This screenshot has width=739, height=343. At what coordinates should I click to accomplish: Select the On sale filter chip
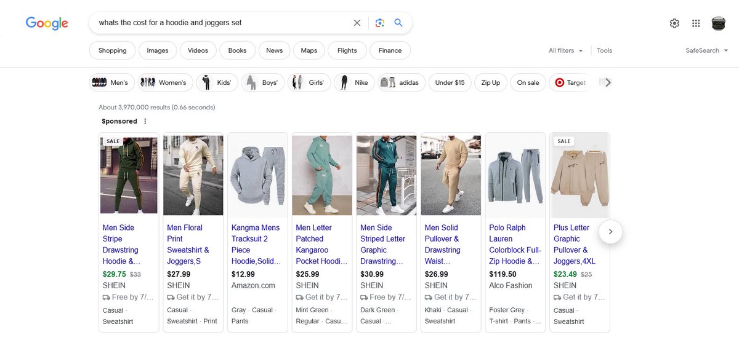pos(528,82)
